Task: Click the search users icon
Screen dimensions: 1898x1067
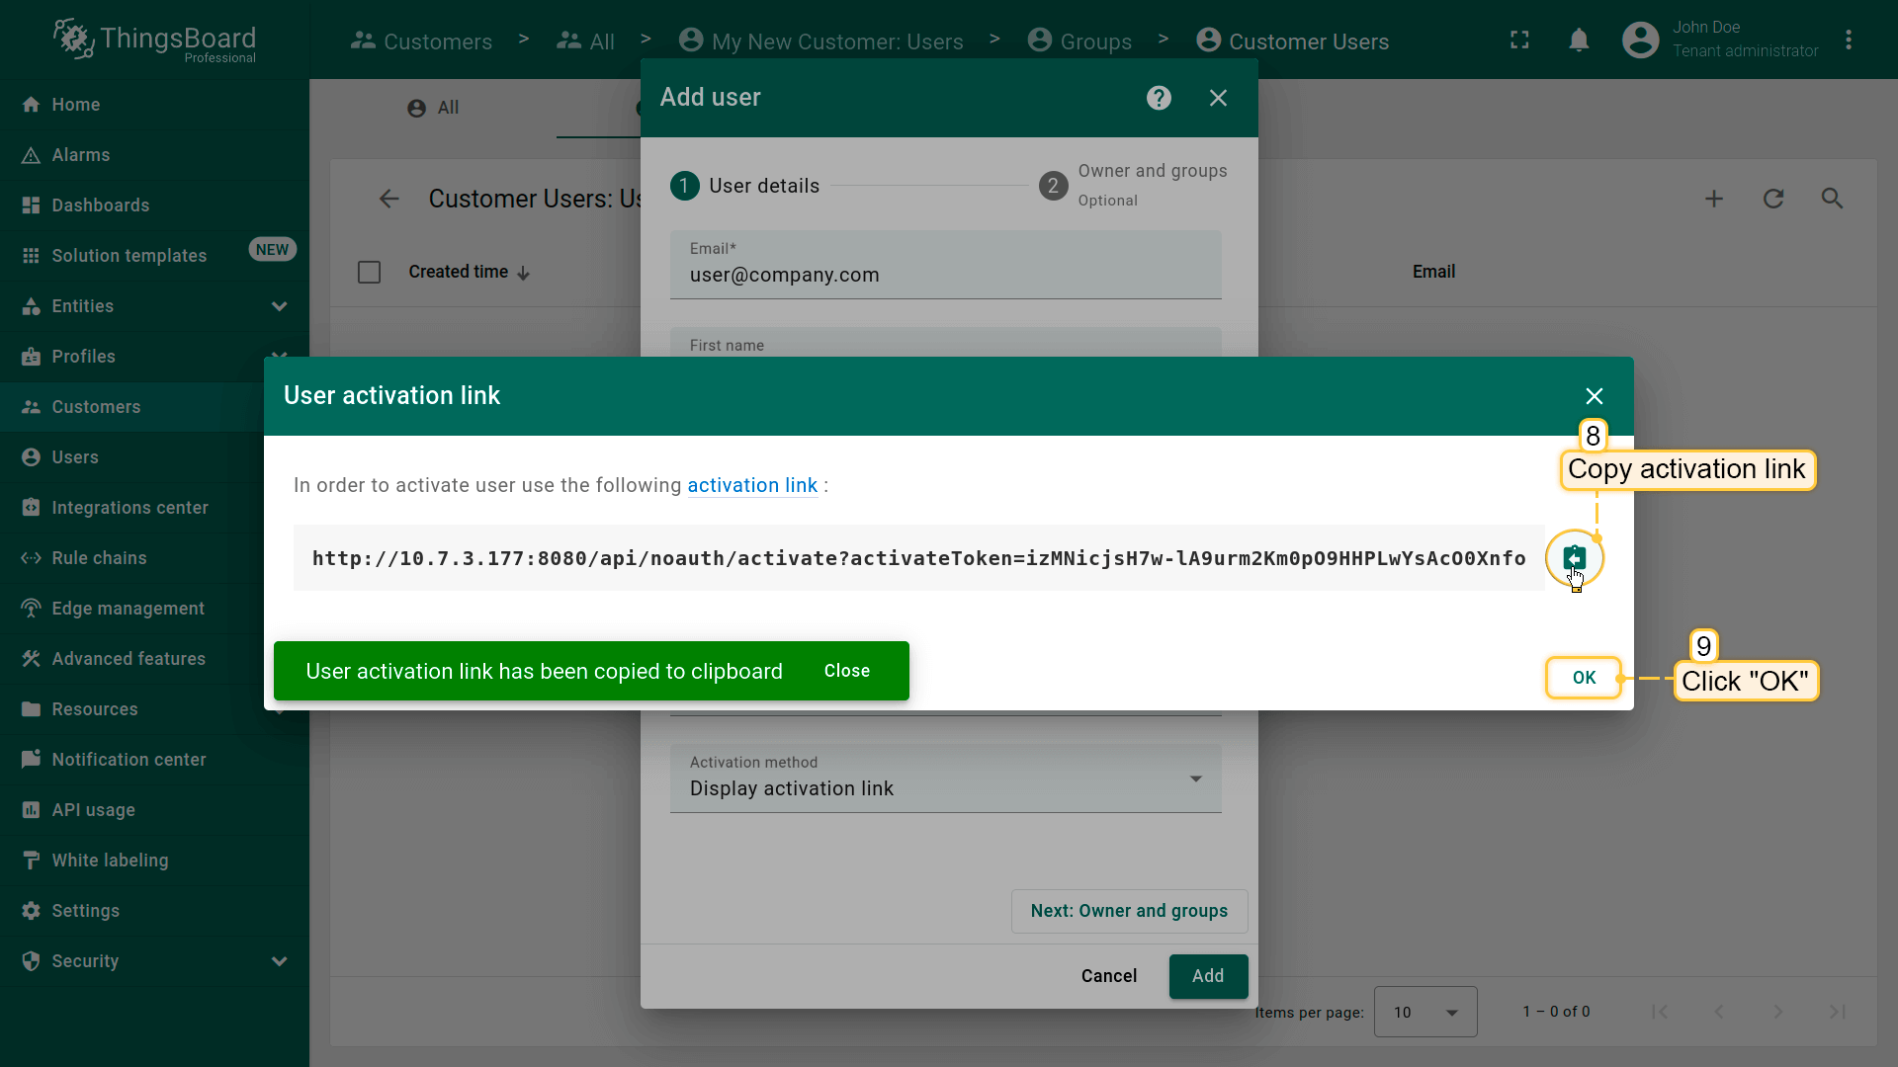Action: point(1832,199)
